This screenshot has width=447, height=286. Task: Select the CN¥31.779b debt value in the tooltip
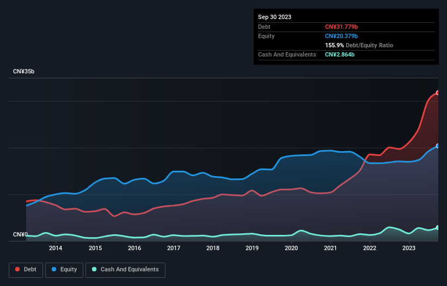(x=342, y=27)
